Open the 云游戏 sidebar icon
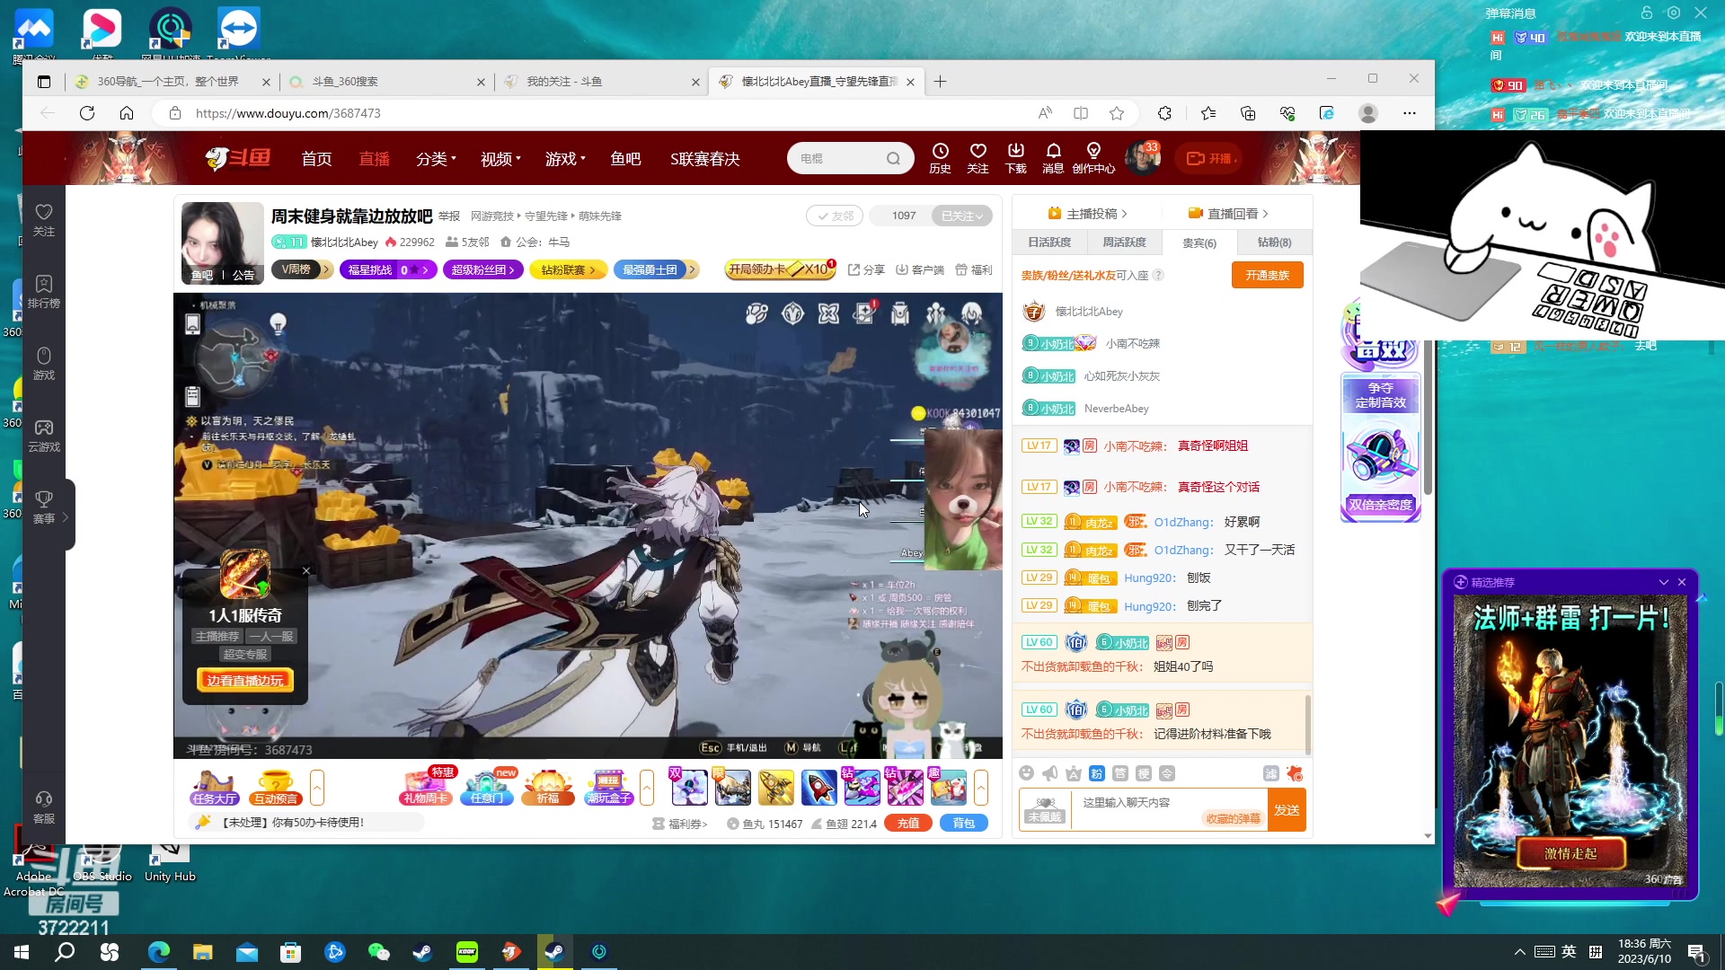 [44, 436]
